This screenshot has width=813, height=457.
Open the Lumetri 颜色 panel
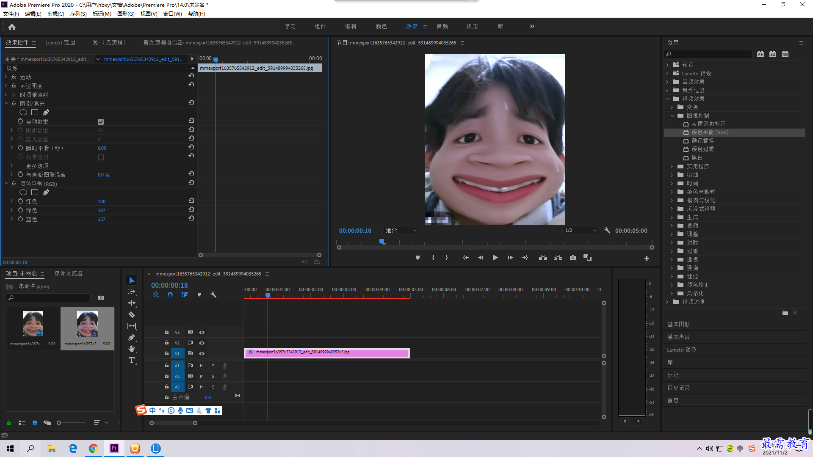[x=682, y=350]
